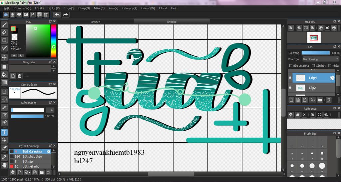
Task: Click the brush size slider bar
Action: tap(27, 110)
